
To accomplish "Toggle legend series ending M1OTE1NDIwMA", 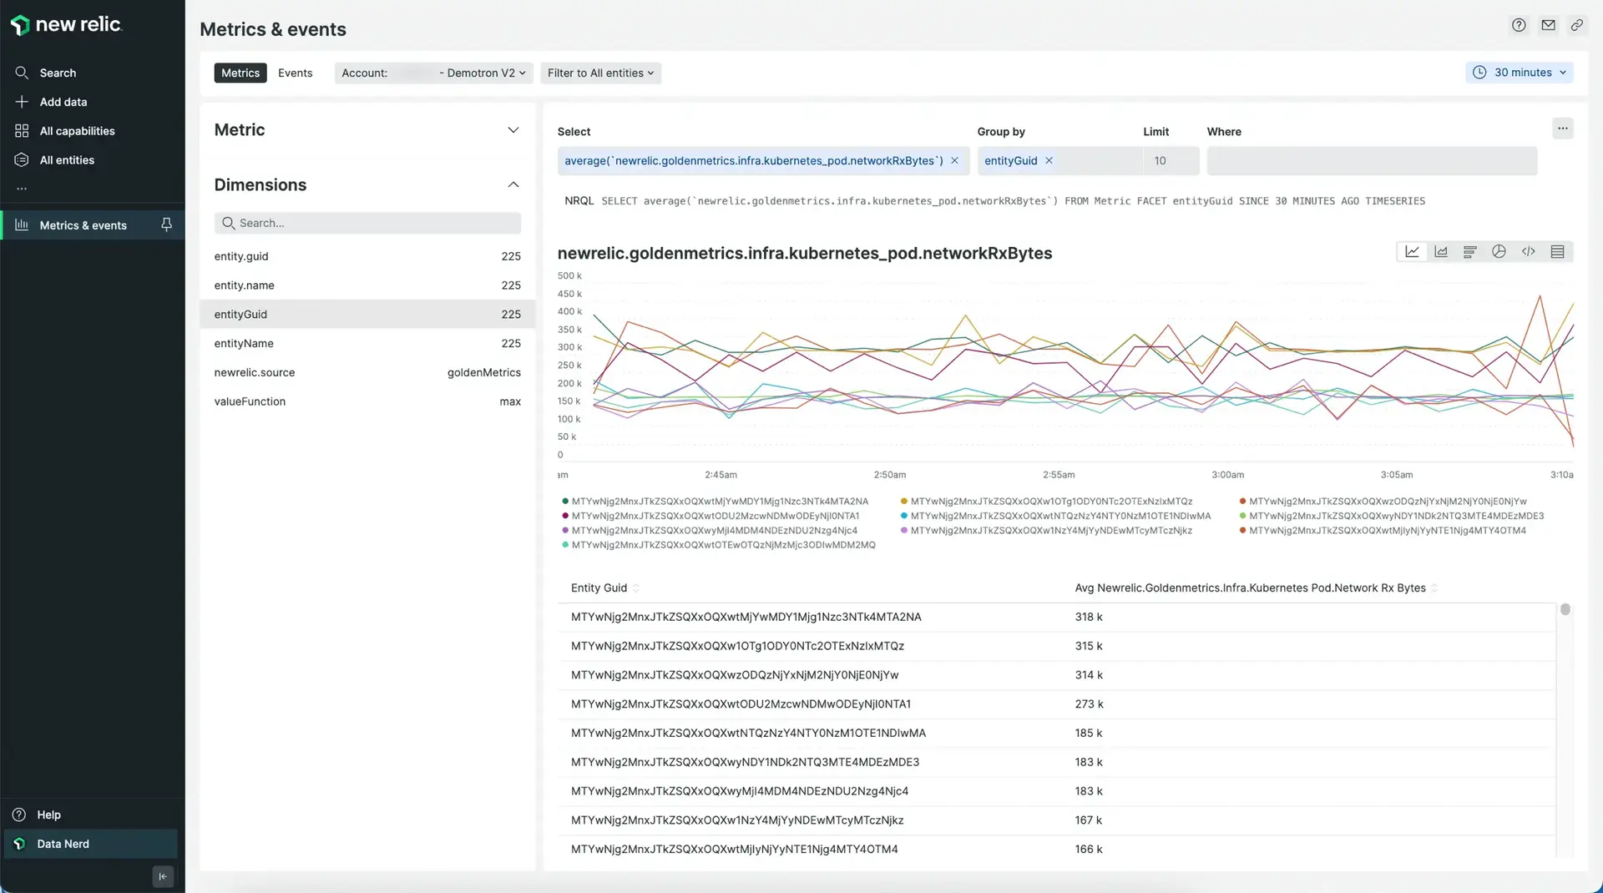I will 1056,516.
